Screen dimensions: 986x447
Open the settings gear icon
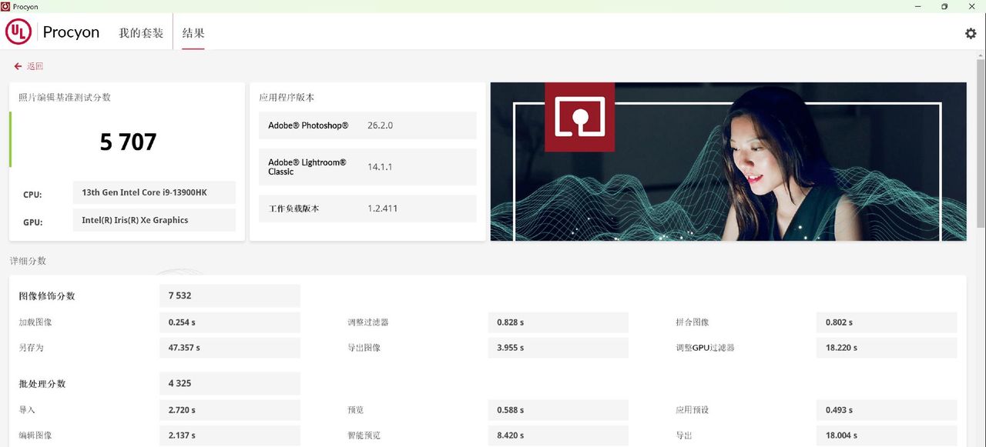[x=970, y=33]
